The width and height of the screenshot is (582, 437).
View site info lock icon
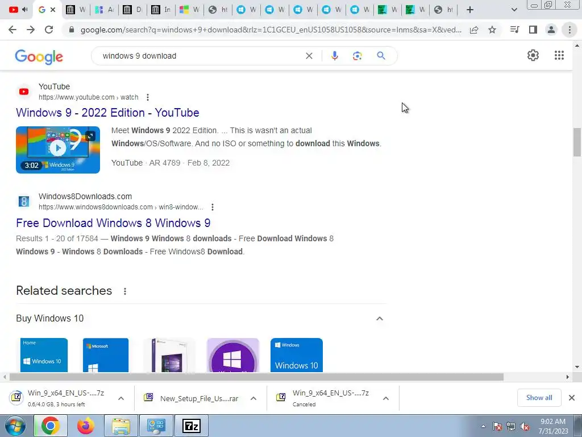point(72,30)
